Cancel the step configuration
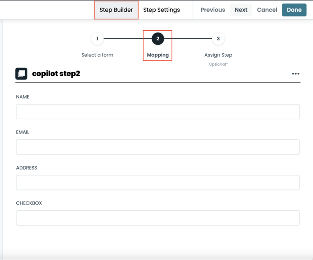 267,10
